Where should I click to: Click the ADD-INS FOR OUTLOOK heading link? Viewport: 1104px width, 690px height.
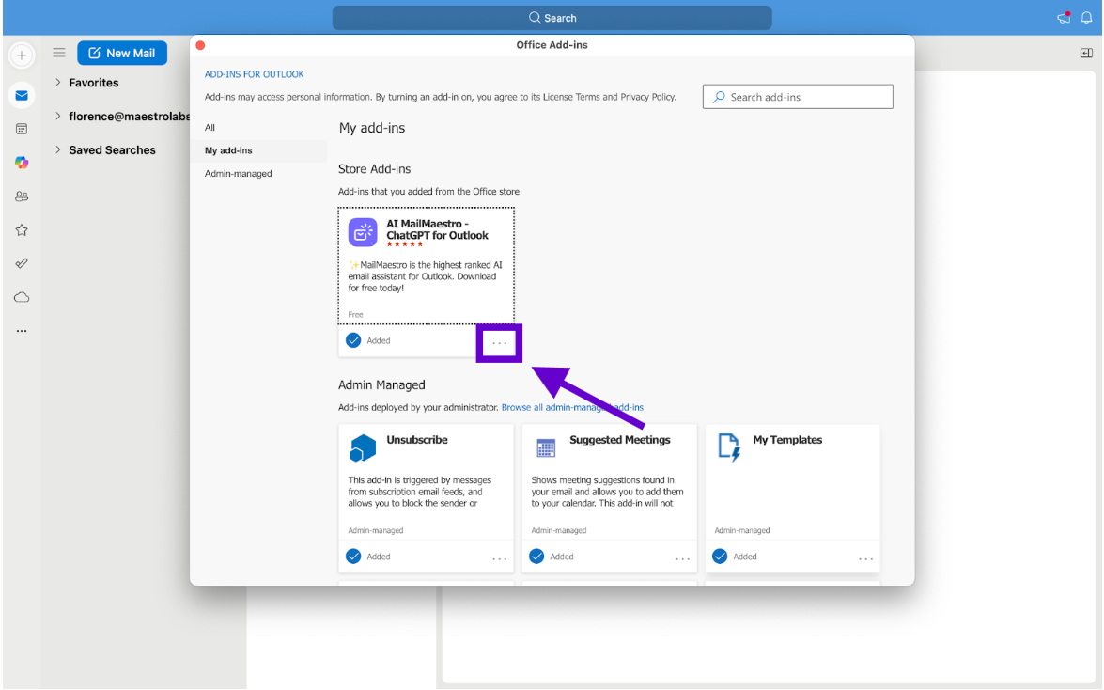coord(255,74)
